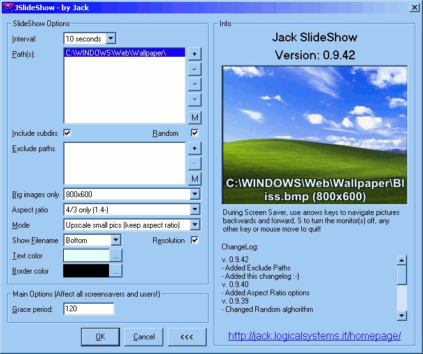Toggle Include subdirs checkbox
This screenshot has width=423, height=354.
pyautogui.click(x=67, y=133)
